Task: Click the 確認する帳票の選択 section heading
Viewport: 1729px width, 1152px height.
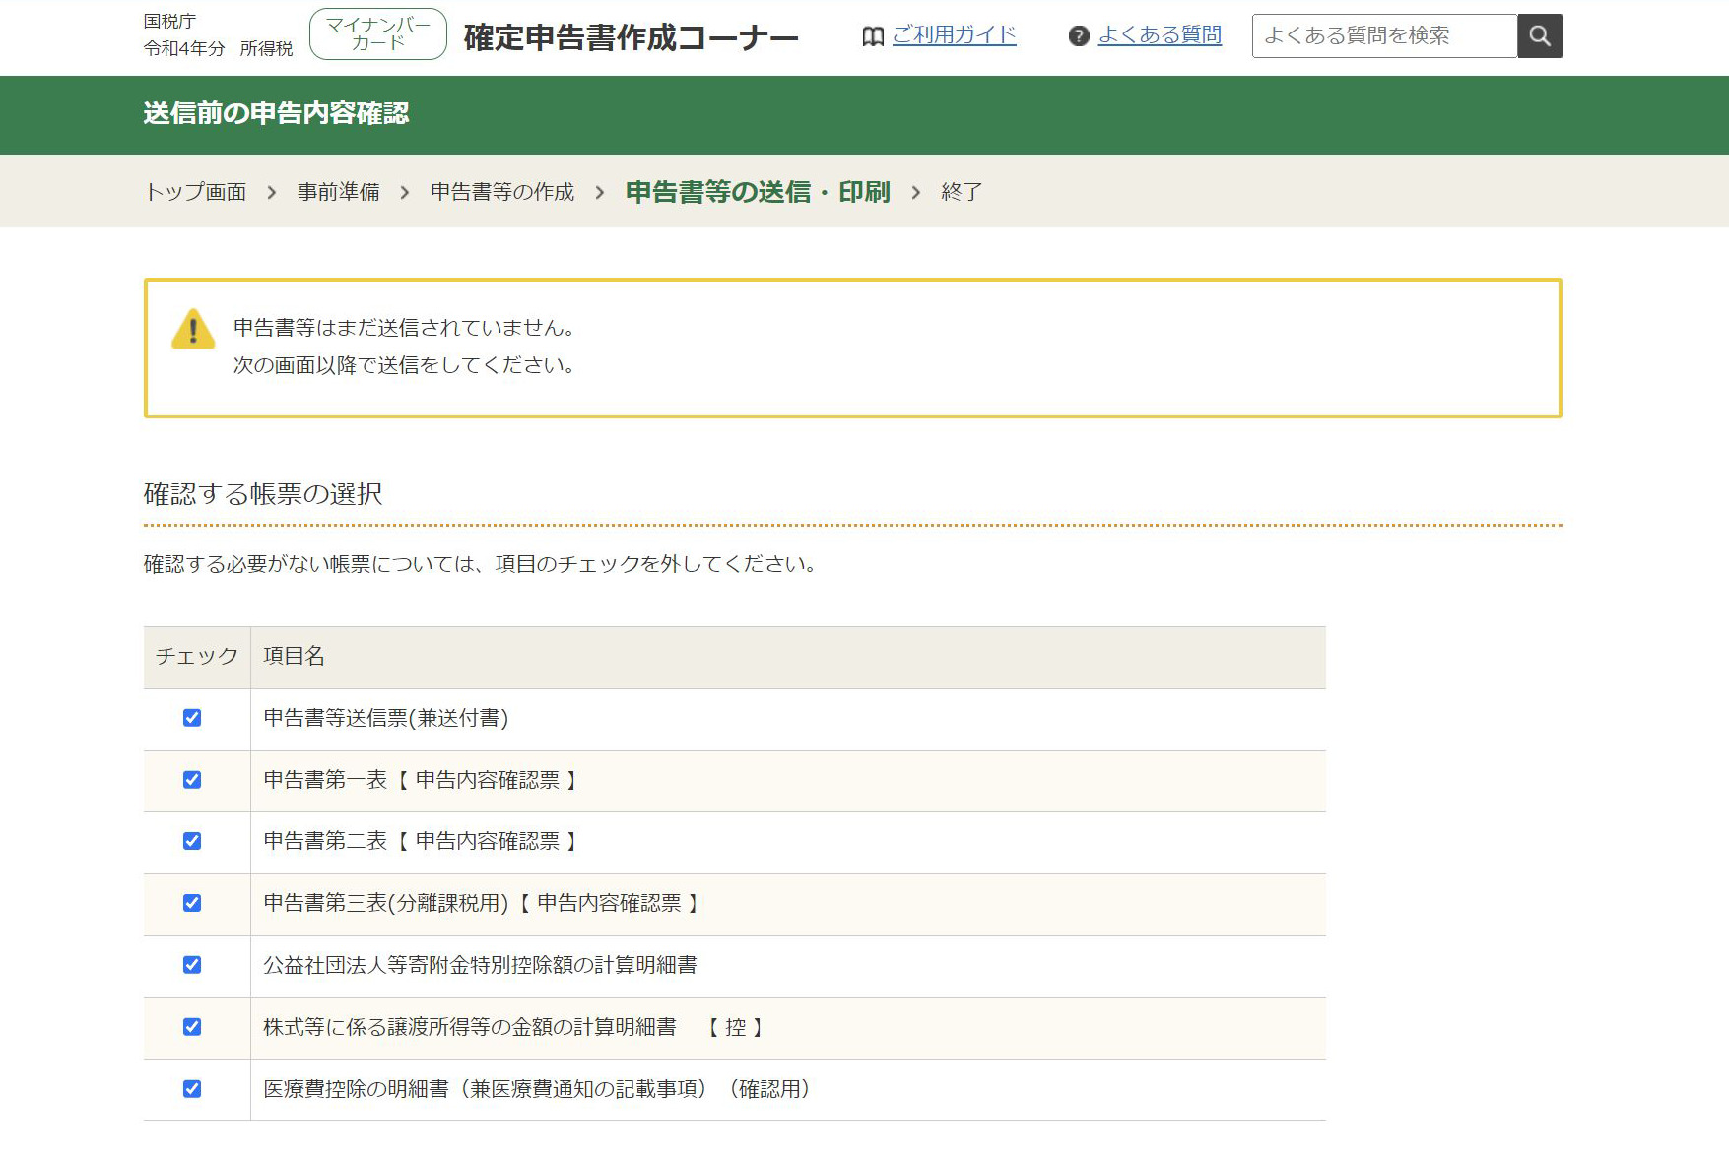Action: click(x=263, y=494)
